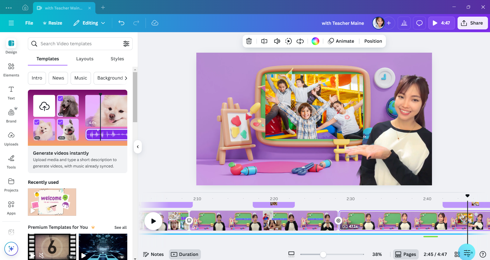490x260 pixels.
Task: Open the playback speed control
Action: pyautogui.click(x=289, y=41)
